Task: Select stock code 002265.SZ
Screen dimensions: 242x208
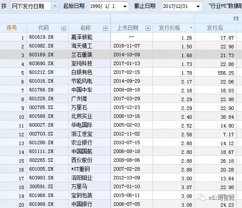Action: (x=41, y=160)
